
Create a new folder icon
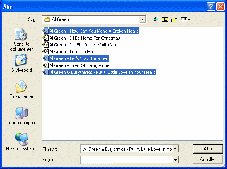click(174, 19)
